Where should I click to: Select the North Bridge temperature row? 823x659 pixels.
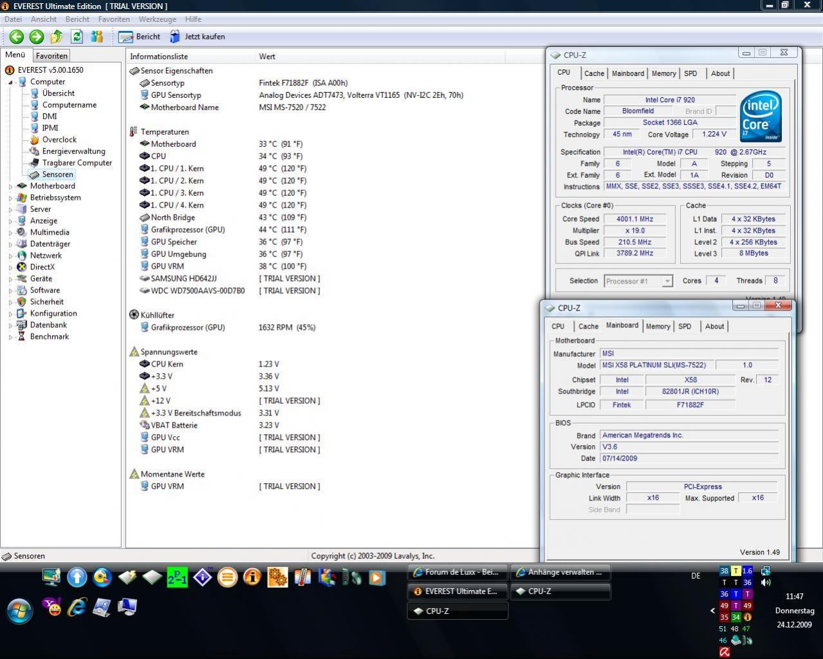[x=224, y=218]
